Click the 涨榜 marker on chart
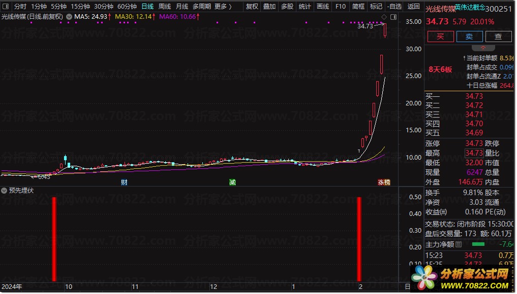 [x=384, y=182]
